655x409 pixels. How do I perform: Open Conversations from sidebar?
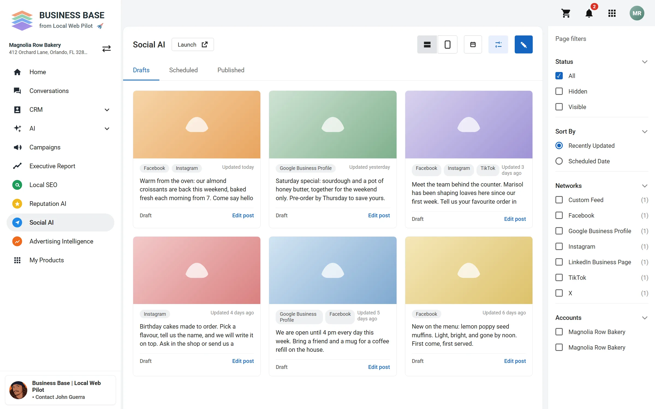pos(60,91)
